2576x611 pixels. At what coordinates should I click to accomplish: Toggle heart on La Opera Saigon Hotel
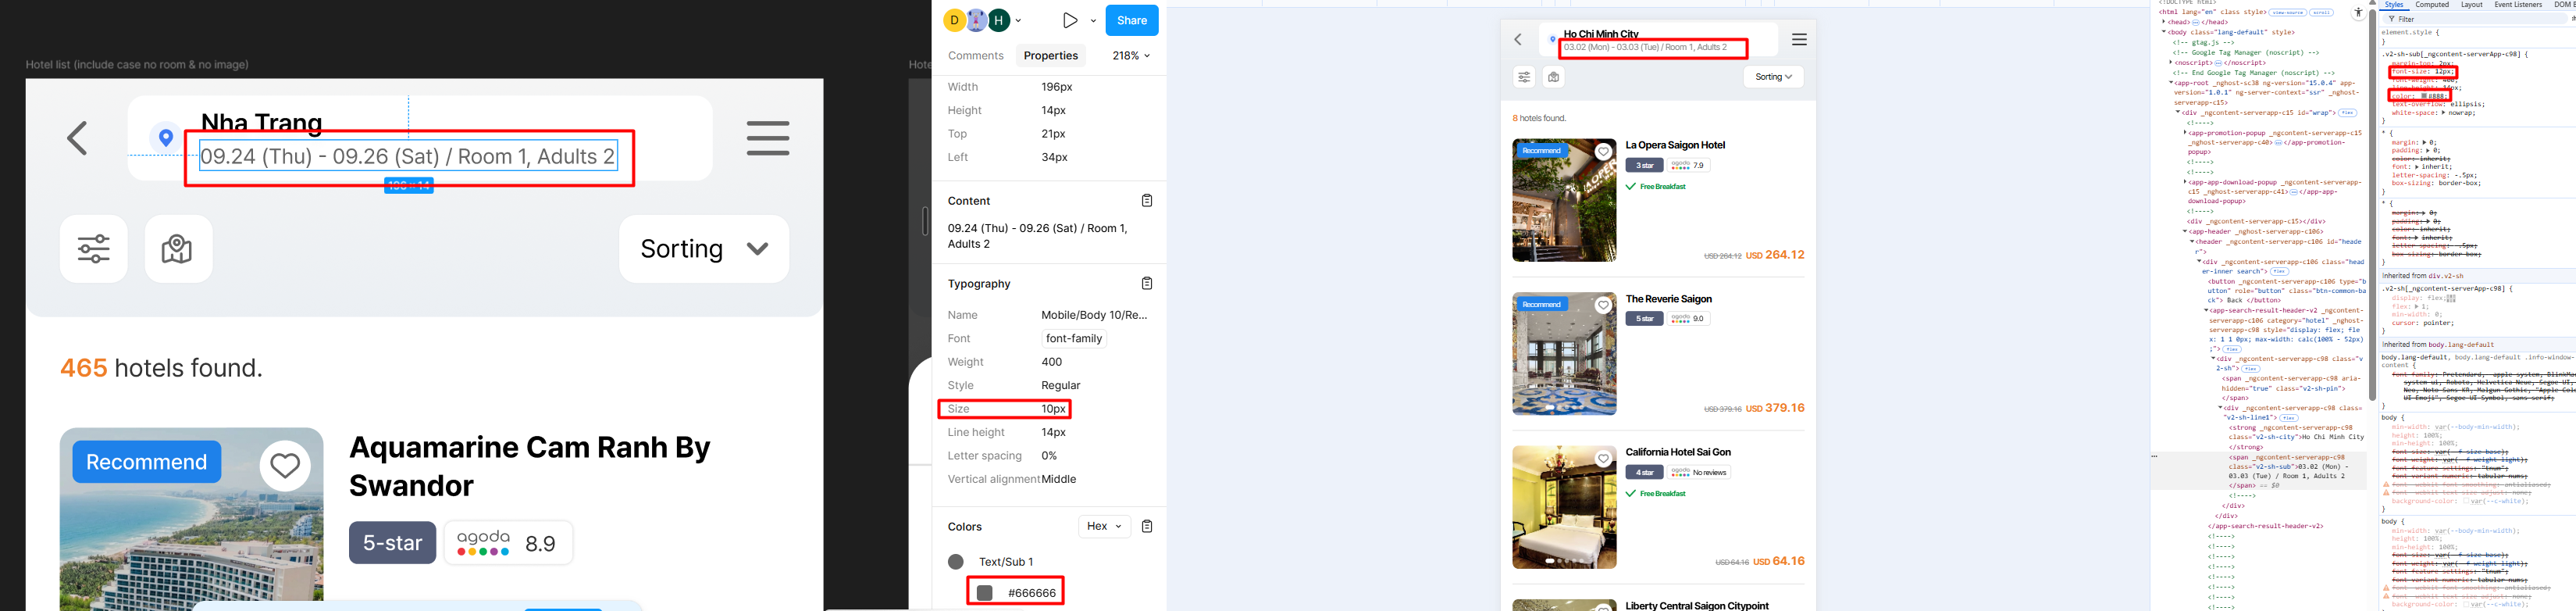click(x=1603, y=152)
